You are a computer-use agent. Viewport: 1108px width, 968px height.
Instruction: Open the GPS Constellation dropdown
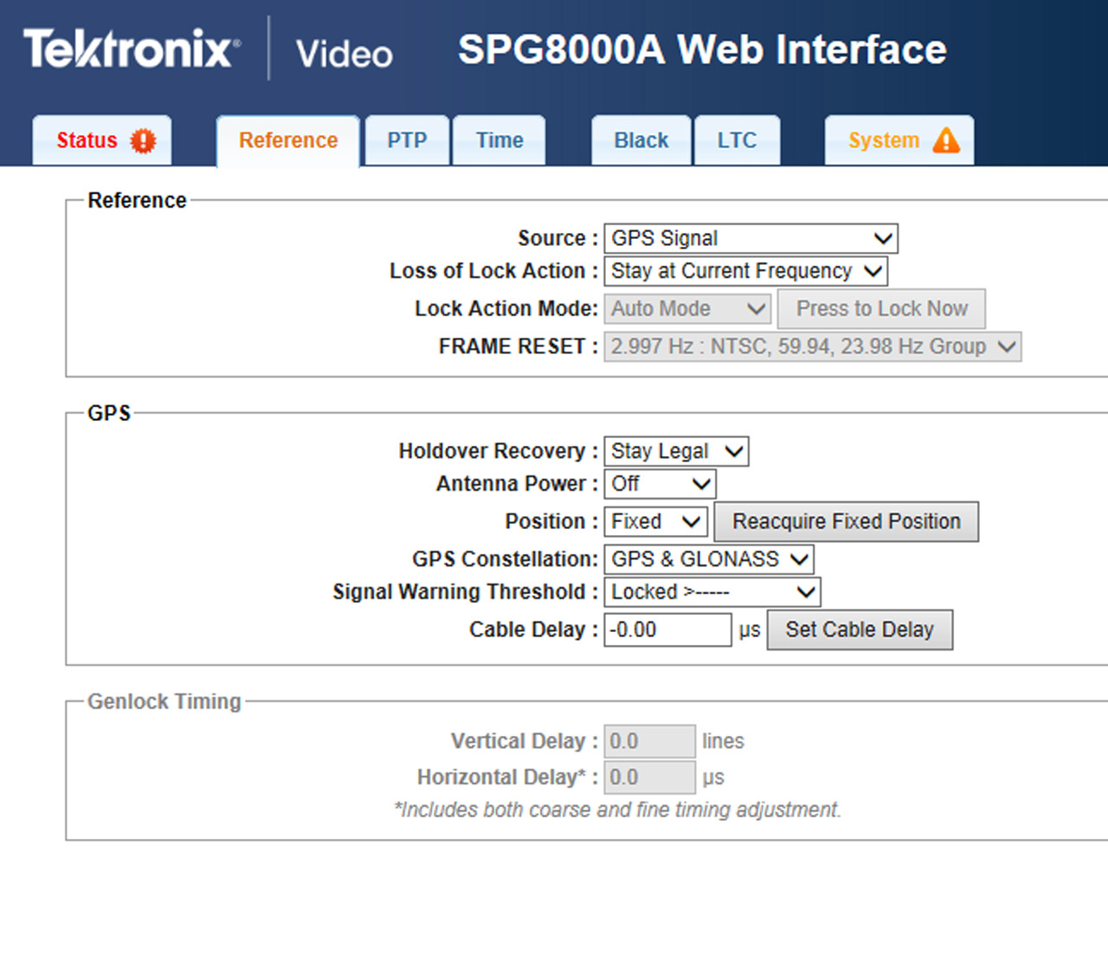coord(709,559)
